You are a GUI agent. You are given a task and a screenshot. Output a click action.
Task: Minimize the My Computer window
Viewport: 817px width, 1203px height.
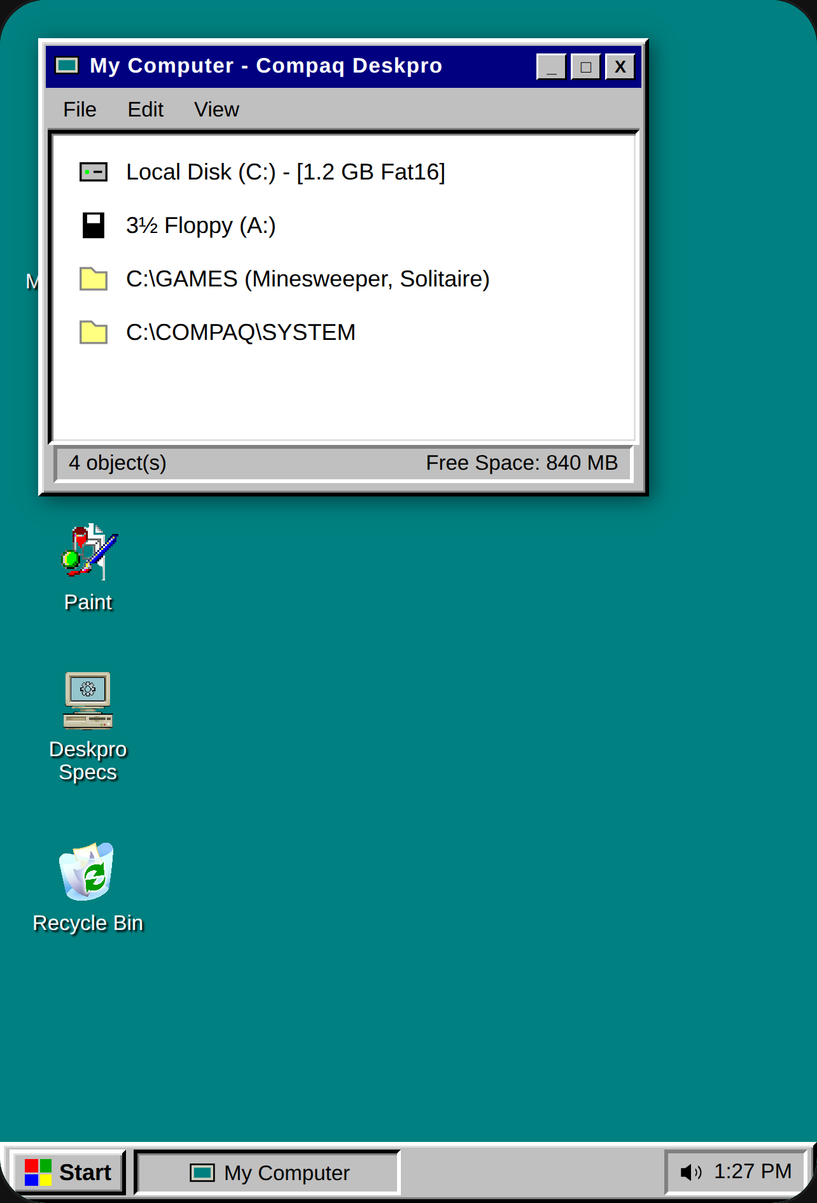551,66
